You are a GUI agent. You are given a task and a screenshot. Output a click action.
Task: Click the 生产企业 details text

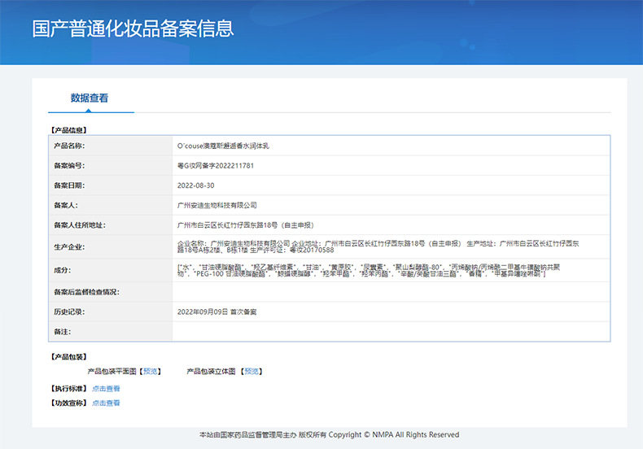click(x=378, y=246)
